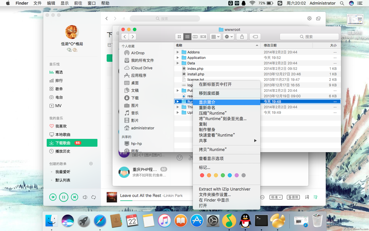The height and width of the screenshot is (231, 369).
Task: Toggle 音效 sound effects button
Action: (293, 197)
